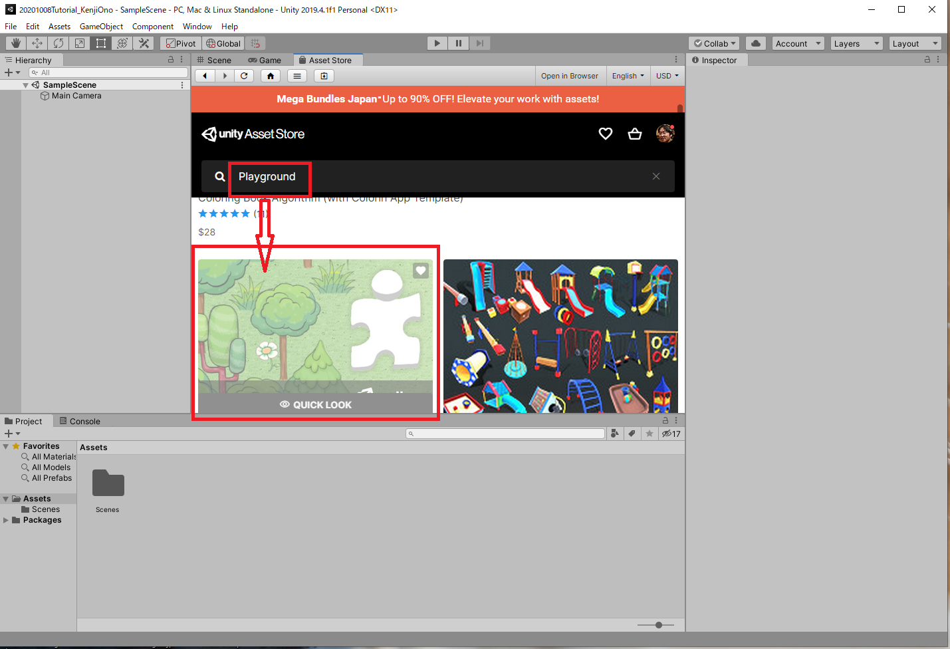Toggle Global handle rotation
The width and height of the screenshot is (950, 649).
tap(223, 43)
